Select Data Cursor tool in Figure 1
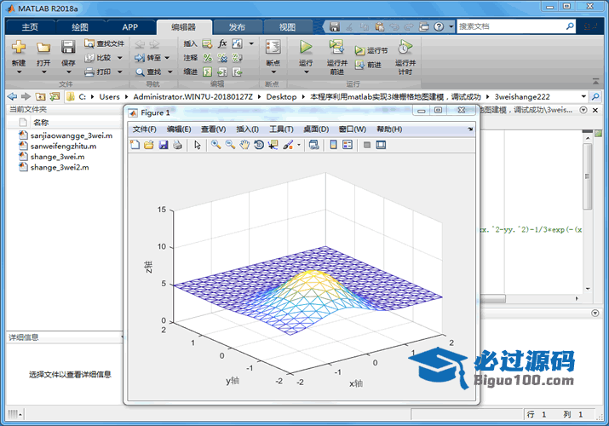Image resolution: width=609 pixels, height=426 pixels. tap(273, 145)
